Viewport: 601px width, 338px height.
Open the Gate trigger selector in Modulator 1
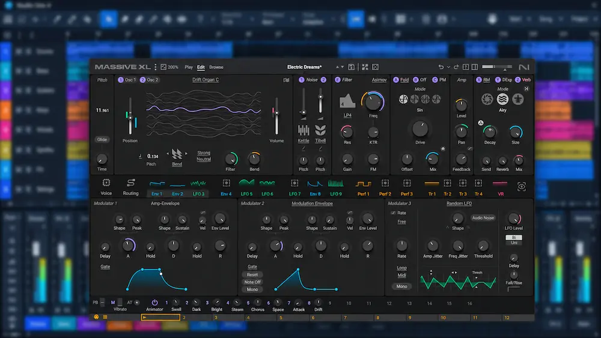click(x=105, y=267)
